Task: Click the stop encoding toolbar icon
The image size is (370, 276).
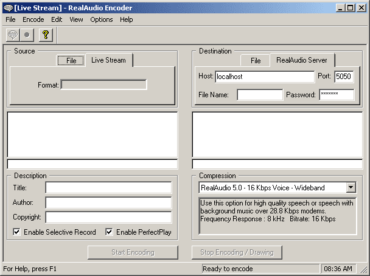Action: 27,35
